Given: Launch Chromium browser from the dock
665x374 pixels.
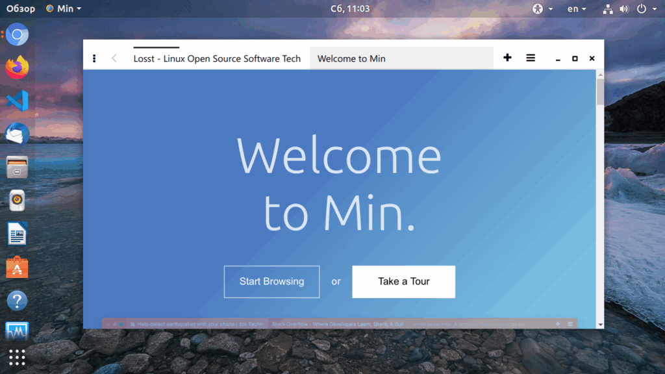Looking at the screenshot, I should coord(17,34).
